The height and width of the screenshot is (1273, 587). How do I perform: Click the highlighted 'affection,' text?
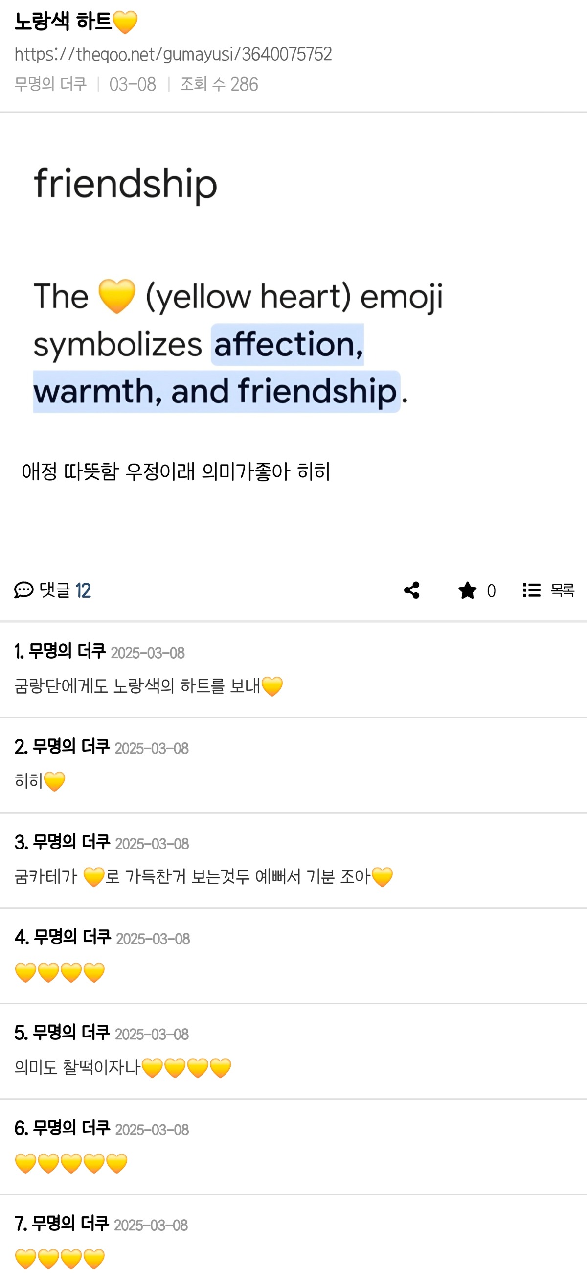(x=288, y=344)
